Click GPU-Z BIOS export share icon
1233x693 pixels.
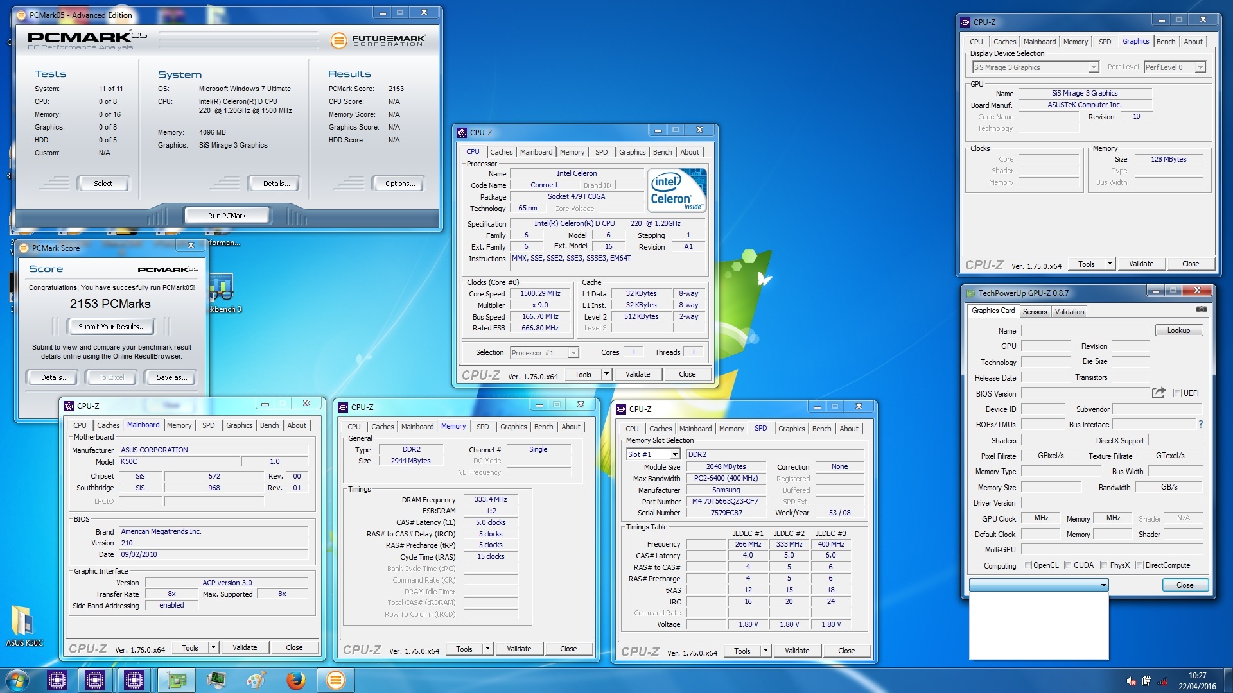[x=1159, y=393]
